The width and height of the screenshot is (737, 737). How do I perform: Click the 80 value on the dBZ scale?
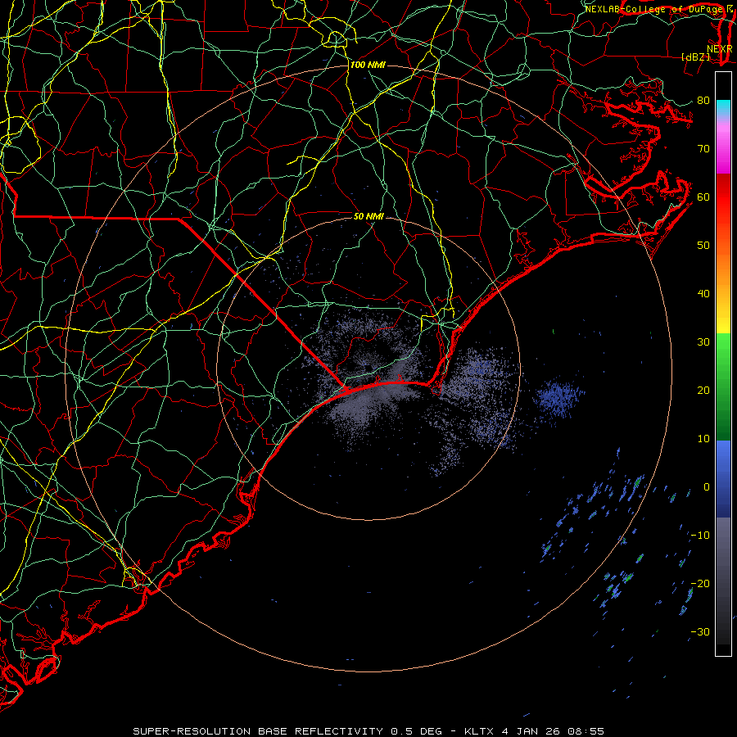point(703,101)
